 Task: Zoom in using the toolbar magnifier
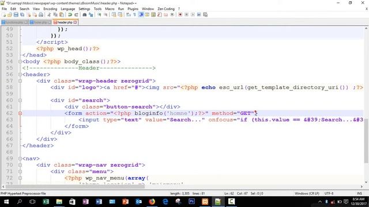coord(99,14)
